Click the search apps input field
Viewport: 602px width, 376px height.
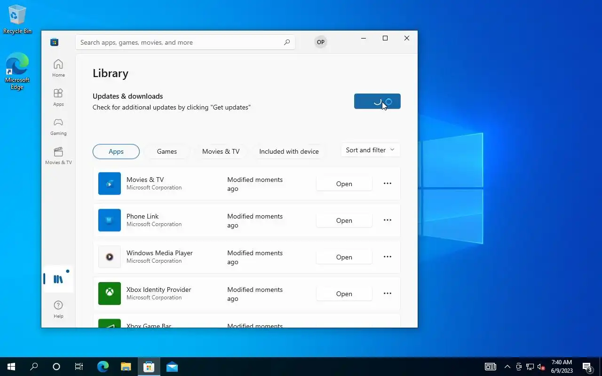point(185,42)
